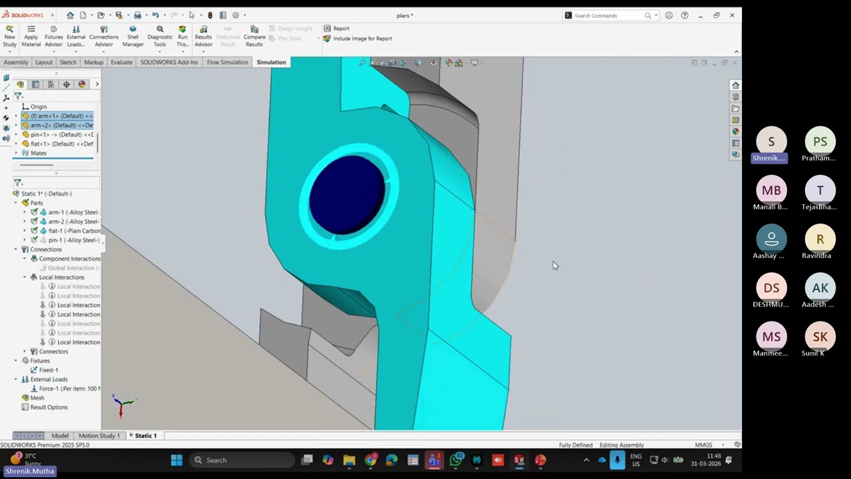Open the Flow Simulation tab
The height and width of the screenshot is (479, 851).
[227, 63]
